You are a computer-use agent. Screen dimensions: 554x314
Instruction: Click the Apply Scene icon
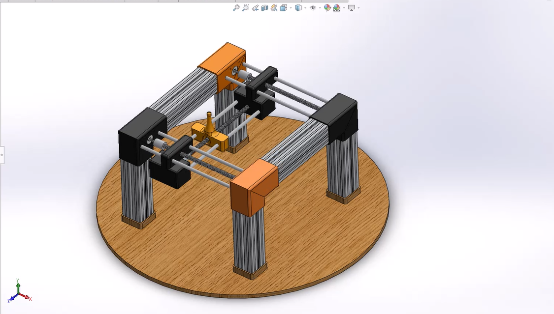[x=337, y=8]
